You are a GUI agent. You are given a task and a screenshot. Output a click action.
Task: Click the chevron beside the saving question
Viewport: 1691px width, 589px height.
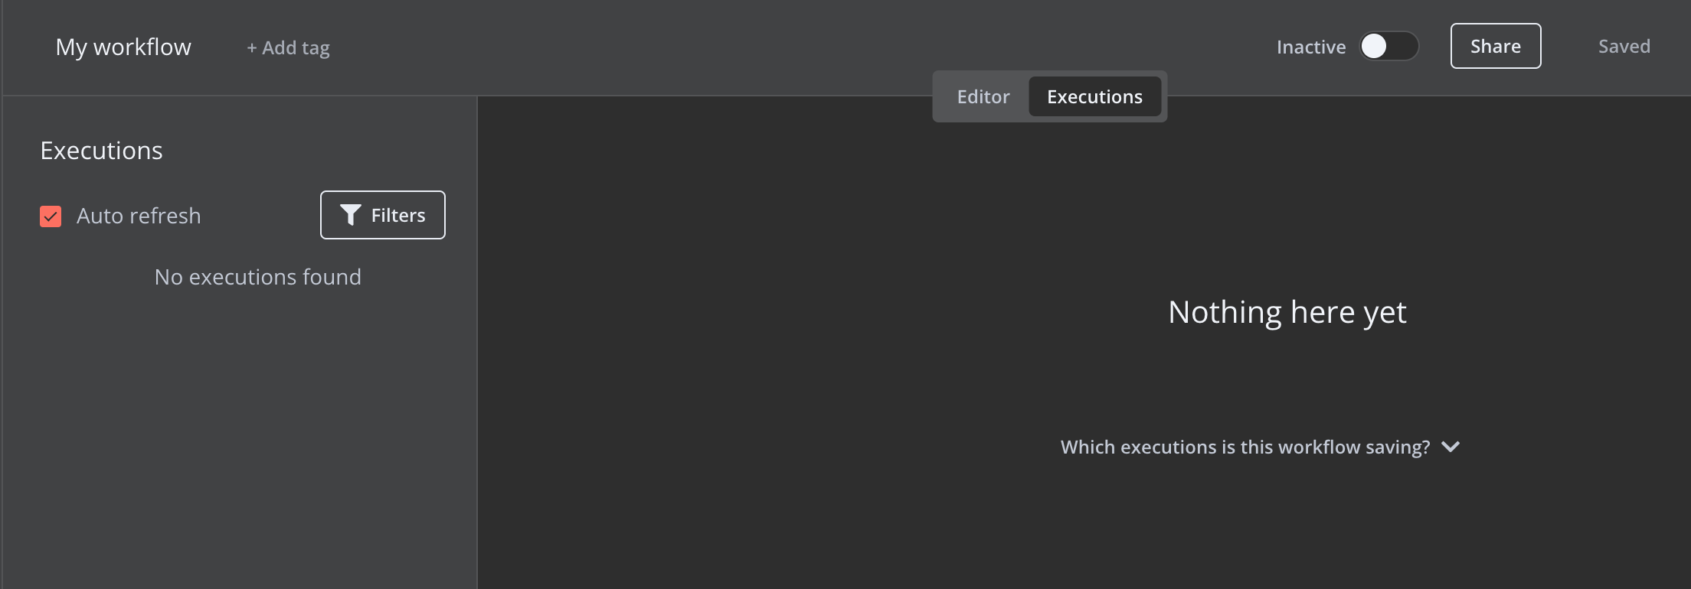coord(1451,447)
